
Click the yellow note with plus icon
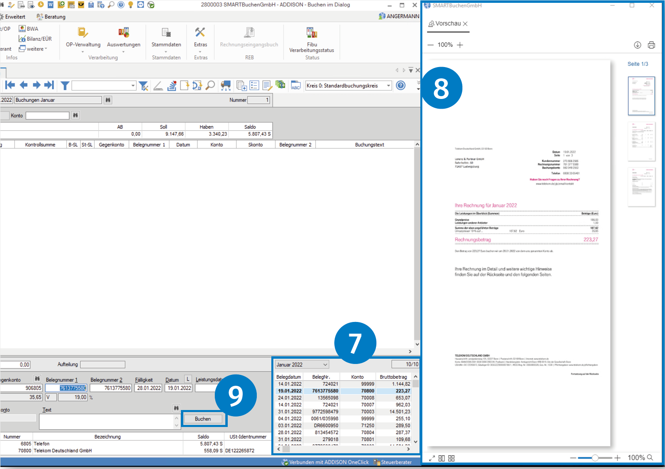click(x=61, y=5)
